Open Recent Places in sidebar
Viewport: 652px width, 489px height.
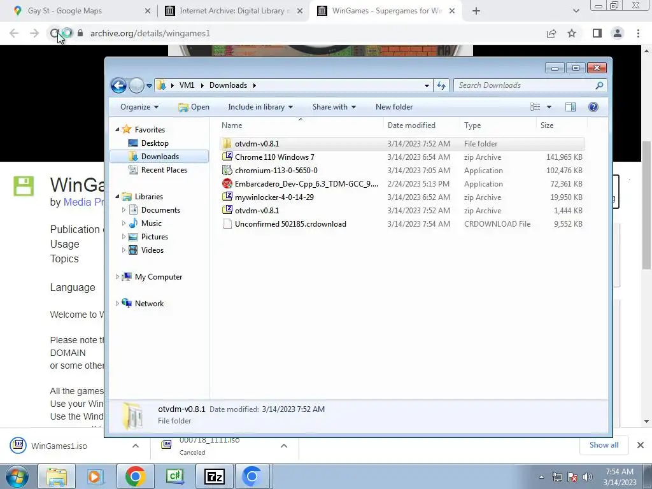[x=164, y=169]
